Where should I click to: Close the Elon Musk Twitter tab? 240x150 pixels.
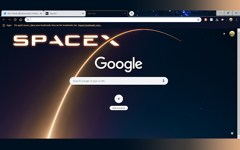tap(41, 13)
